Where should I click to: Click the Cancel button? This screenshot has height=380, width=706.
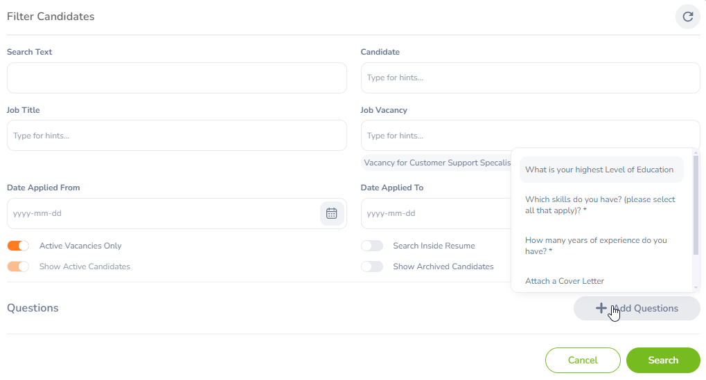[x=583, y=360]
